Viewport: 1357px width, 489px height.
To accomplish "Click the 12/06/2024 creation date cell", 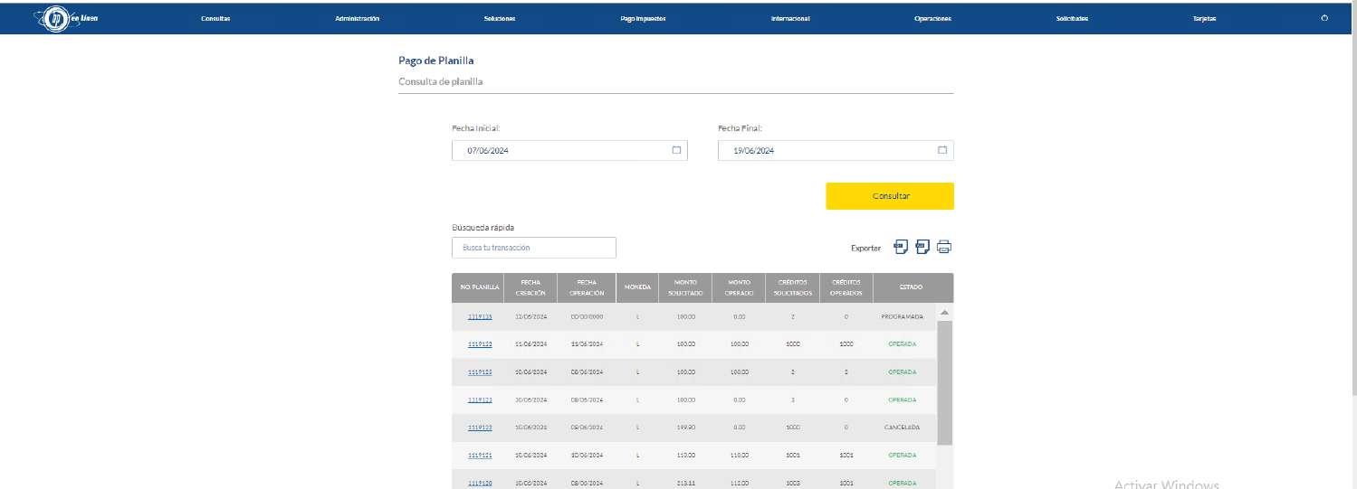I will coord(530,317).
